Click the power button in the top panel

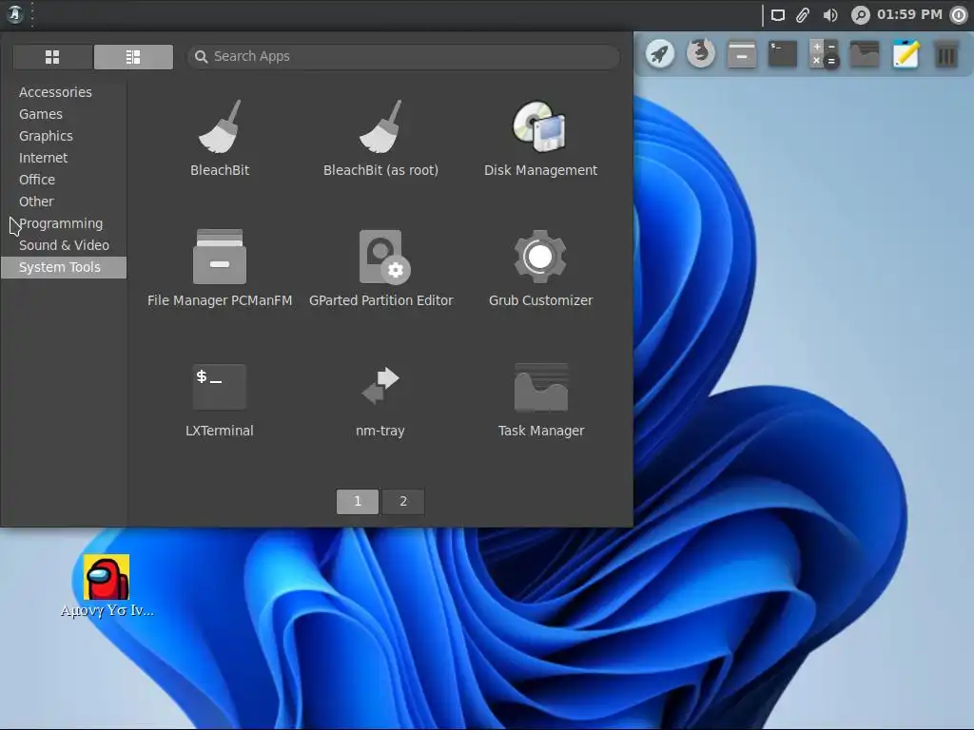tap(959, 15)
